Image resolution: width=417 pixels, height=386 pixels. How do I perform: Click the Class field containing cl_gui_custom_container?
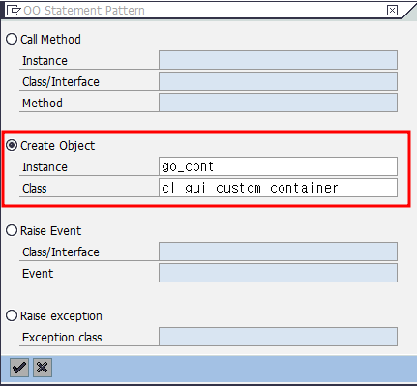pyautogui.click(x=278, y=188)
